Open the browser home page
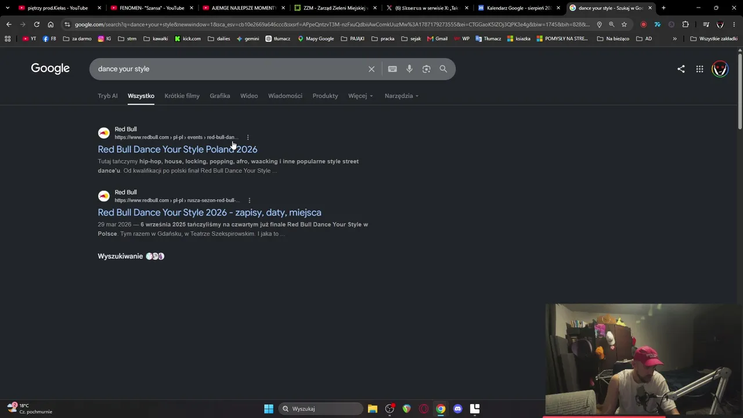Screen dimensions: 743x418 click(x=51, y=24)
